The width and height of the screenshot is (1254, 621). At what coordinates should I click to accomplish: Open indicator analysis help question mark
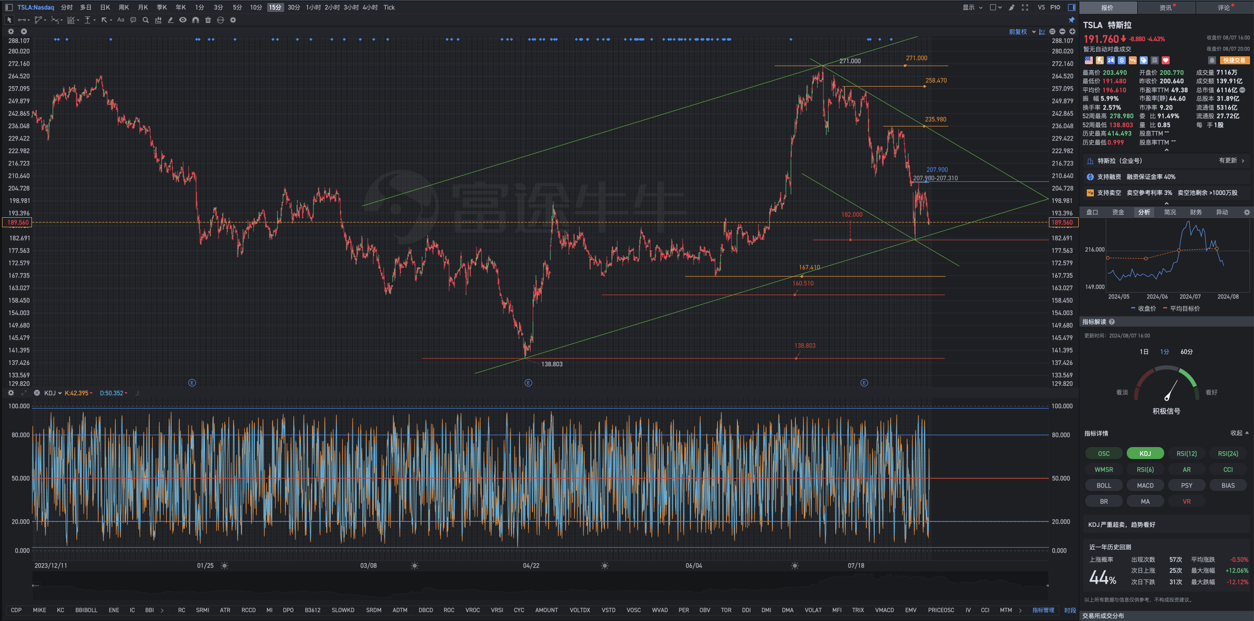click(x=1112, y=322)
